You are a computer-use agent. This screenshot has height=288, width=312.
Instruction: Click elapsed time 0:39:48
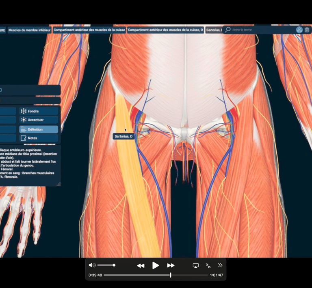coord(95,275)
